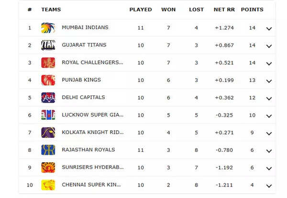Expand the Sunrisers Hyderabad row chevron
This screenshot has height=198, width=287.
click(x=269, y=168)
